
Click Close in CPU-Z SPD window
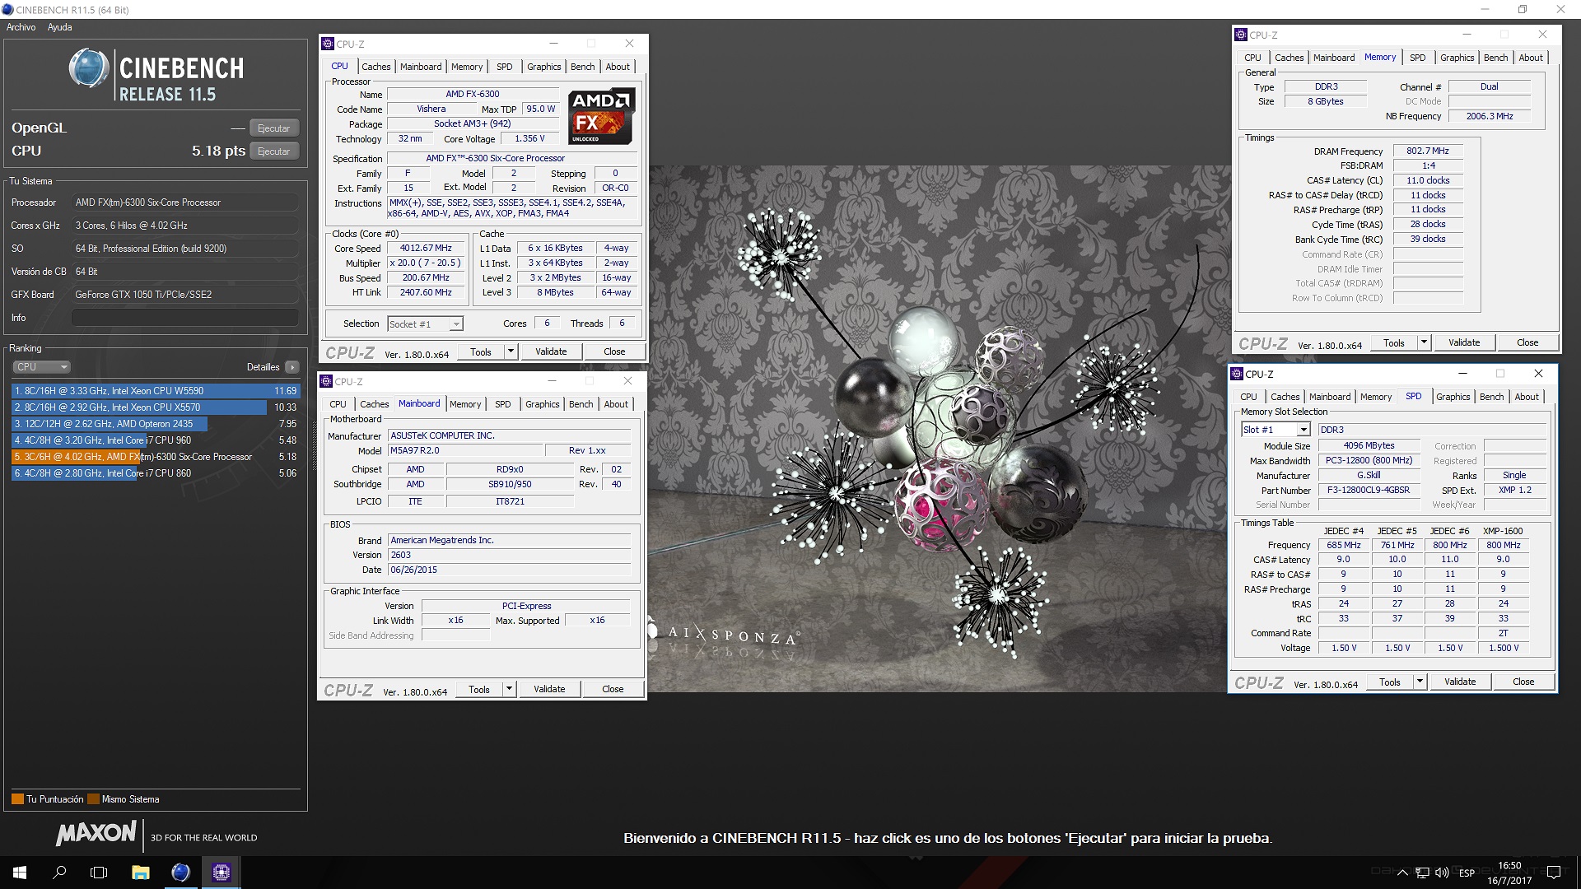1523,682
